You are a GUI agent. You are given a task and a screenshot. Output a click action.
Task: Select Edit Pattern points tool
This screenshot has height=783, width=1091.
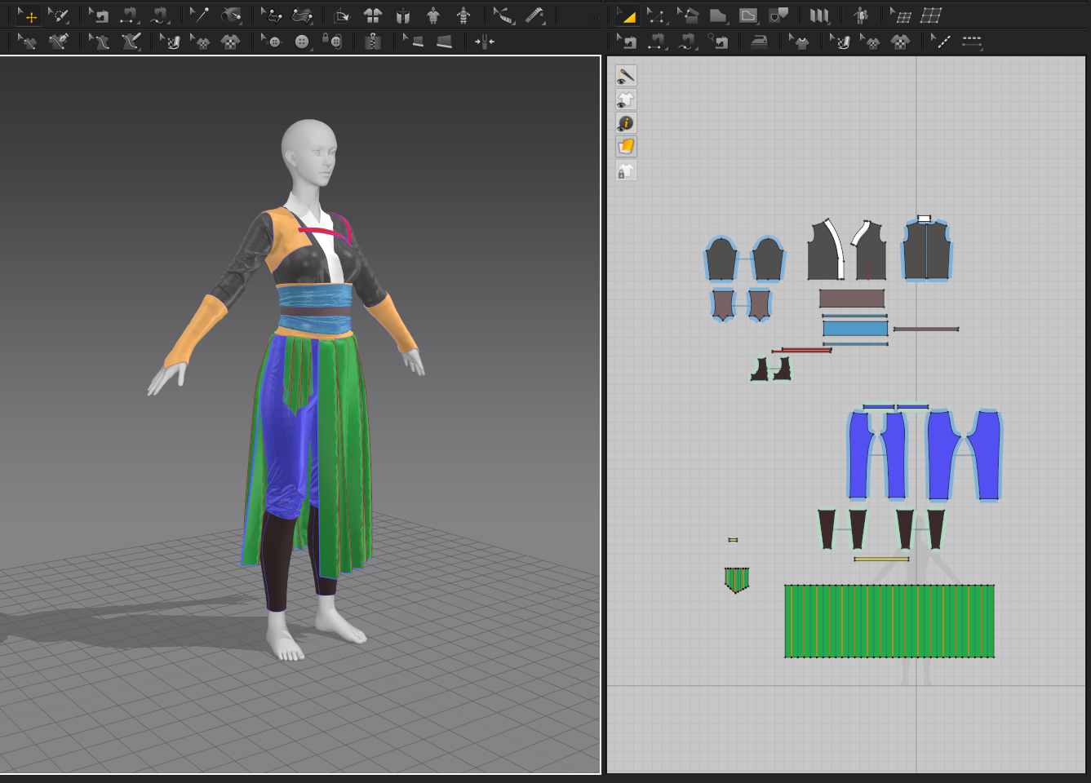coord(657,15)
